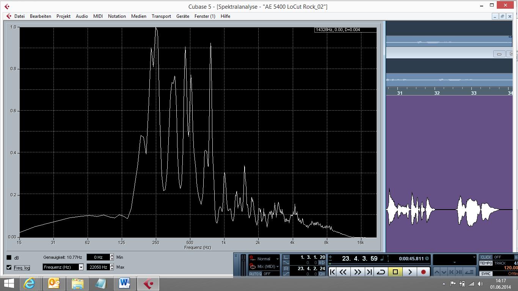Click the previous marker button
Viewport: 518px width, 291px height.
tap(451, 272)
